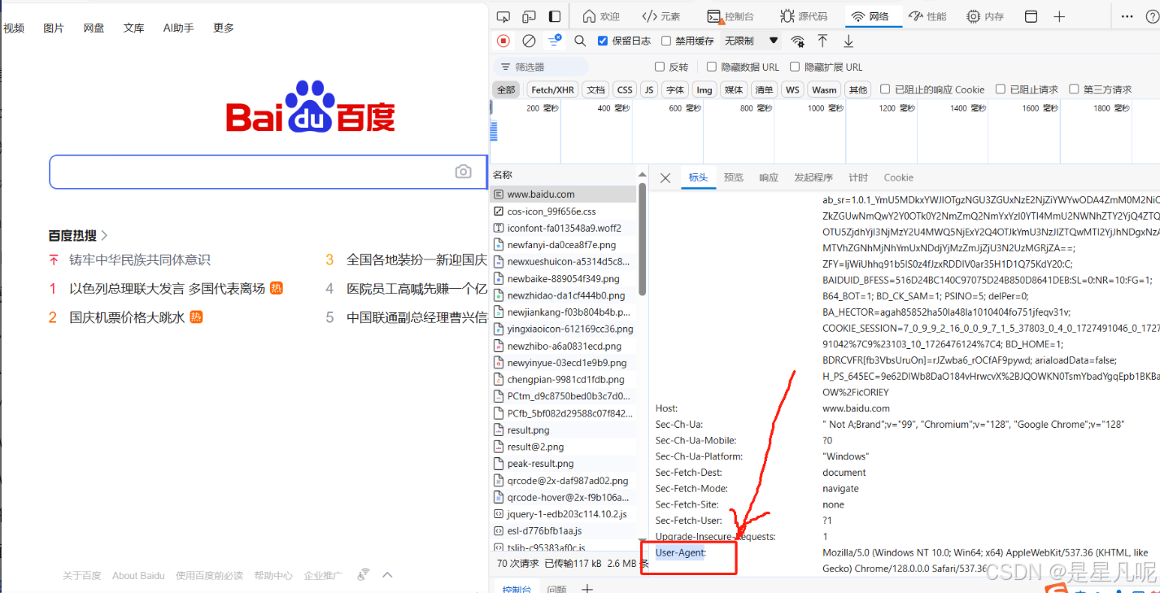
Task: Open the 源代码 sources tab
Action: point(804,16)
